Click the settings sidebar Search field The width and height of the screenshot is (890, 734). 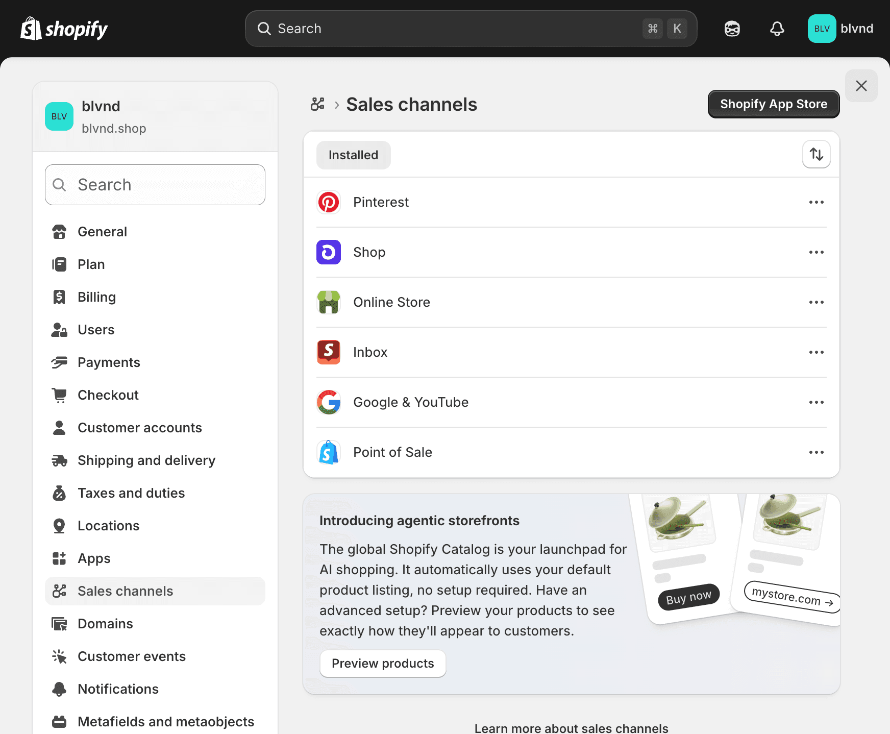[155, 185]
